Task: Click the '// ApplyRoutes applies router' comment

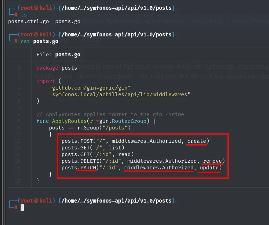Action: coord(110,114)
